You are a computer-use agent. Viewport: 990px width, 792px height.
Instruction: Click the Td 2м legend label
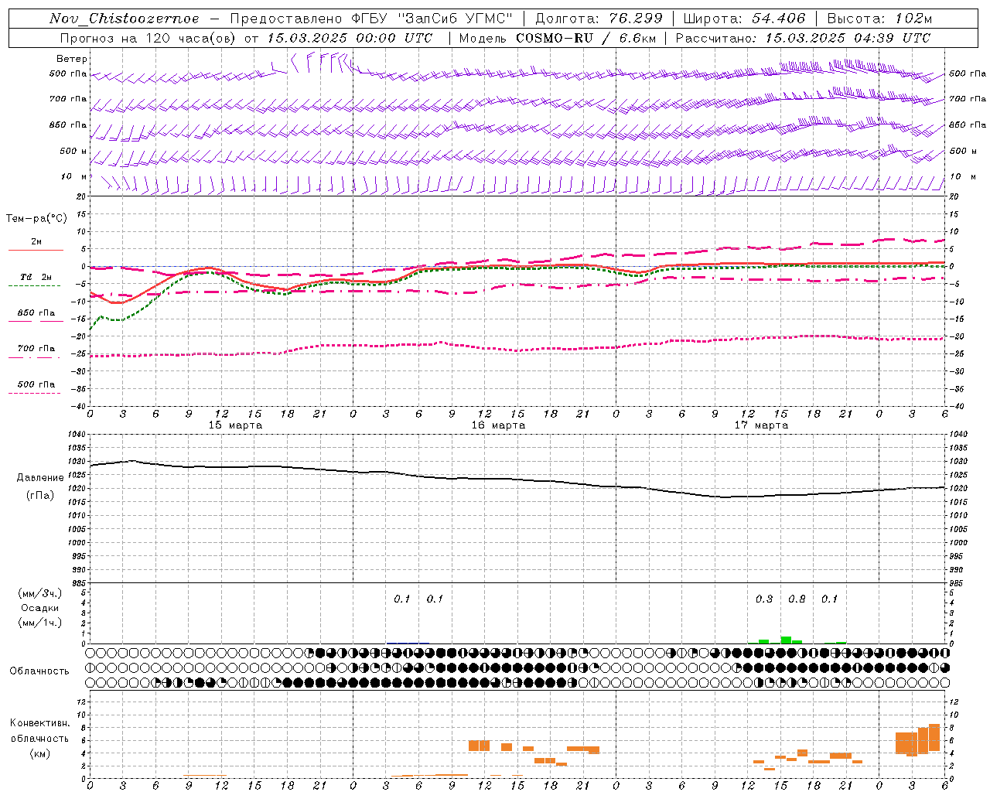[36, 277]
